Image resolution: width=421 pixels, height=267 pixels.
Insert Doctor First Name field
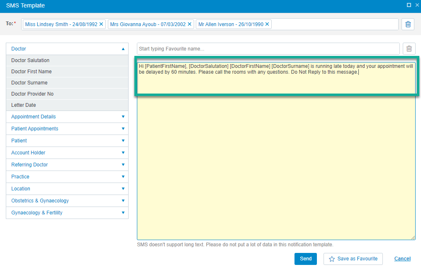pos(67,72)
